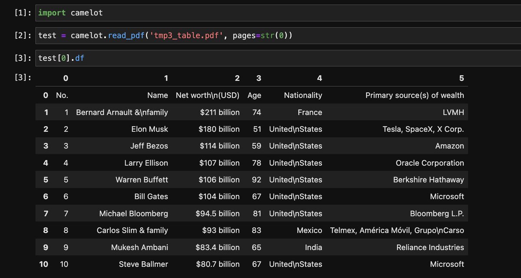521x278 pixels.
Task: Click age 92 in Warren Buffett row
Action: (257, 180)
